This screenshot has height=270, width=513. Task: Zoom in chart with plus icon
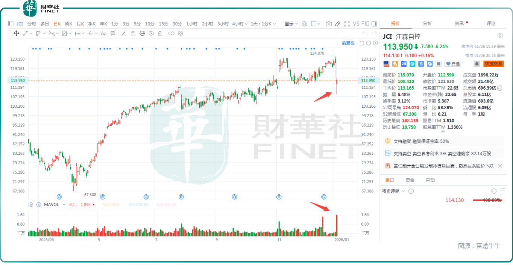pyautogui.click(x=375, y=43)
